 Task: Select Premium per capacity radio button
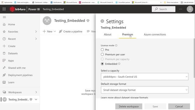[x=102, y=59]
